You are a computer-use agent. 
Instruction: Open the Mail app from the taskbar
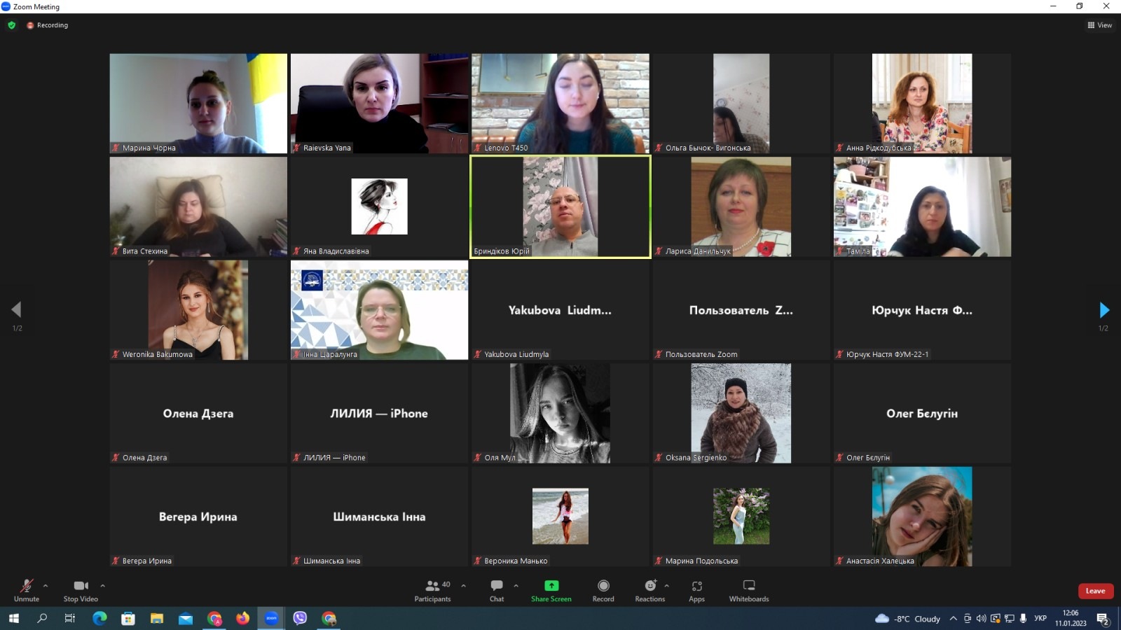pos(186,618)
